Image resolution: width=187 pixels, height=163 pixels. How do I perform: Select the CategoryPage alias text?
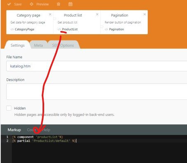click(x=24, y=29)
